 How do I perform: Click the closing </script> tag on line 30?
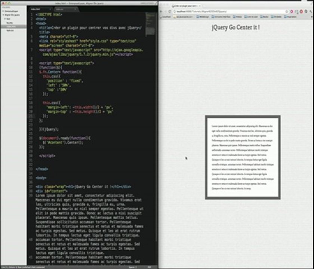pyautogui.click(x=47, y=156)
